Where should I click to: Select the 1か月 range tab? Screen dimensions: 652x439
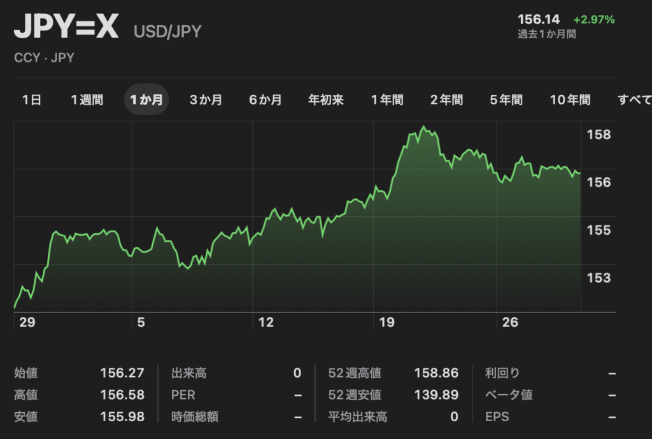click(146, 100)
